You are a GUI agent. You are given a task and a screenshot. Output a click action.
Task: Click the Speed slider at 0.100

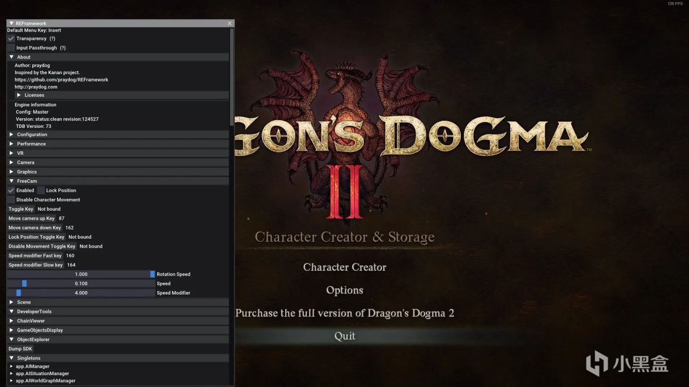tap(81, 284)
